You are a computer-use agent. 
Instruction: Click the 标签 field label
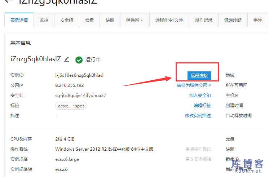point(15,105)
